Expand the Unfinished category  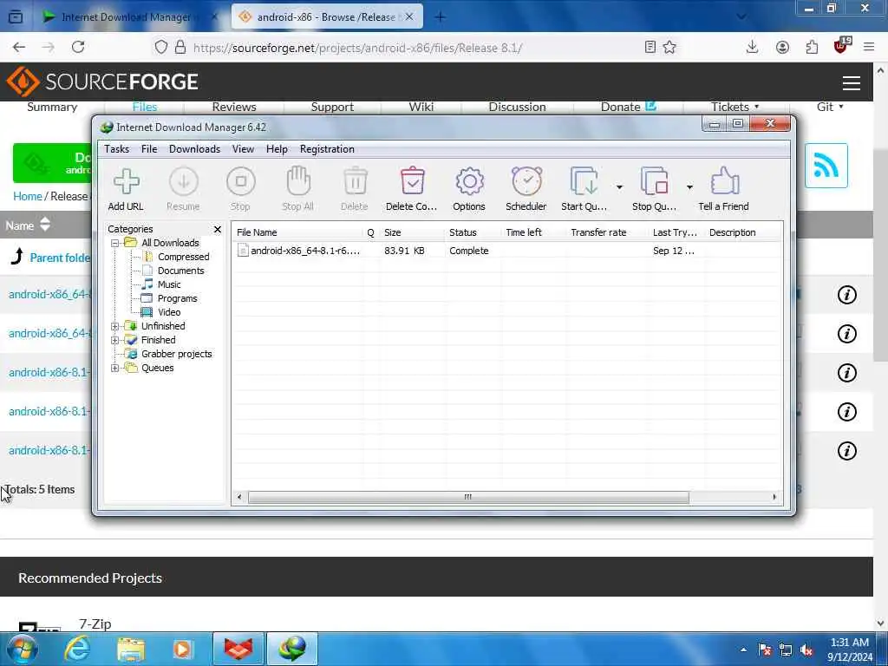click(115, 326)
